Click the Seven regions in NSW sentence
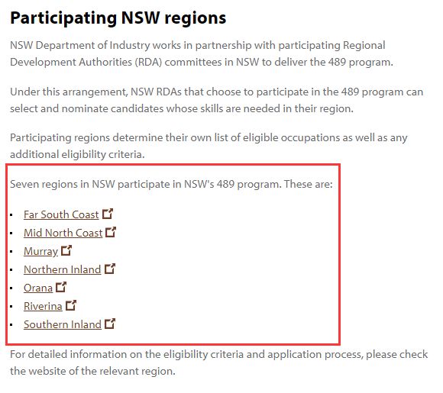The image size is (443, 393). [x=172, y=185]
